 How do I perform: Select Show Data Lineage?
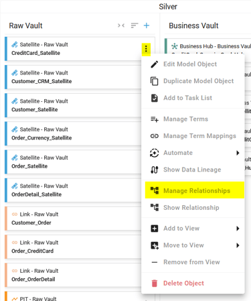point(193,170)
